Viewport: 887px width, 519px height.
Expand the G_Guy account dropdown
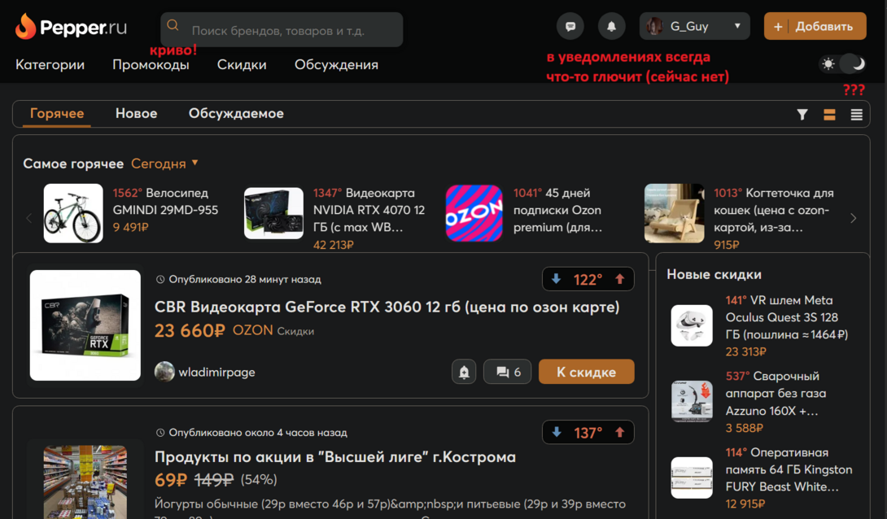tap(737, 26)
